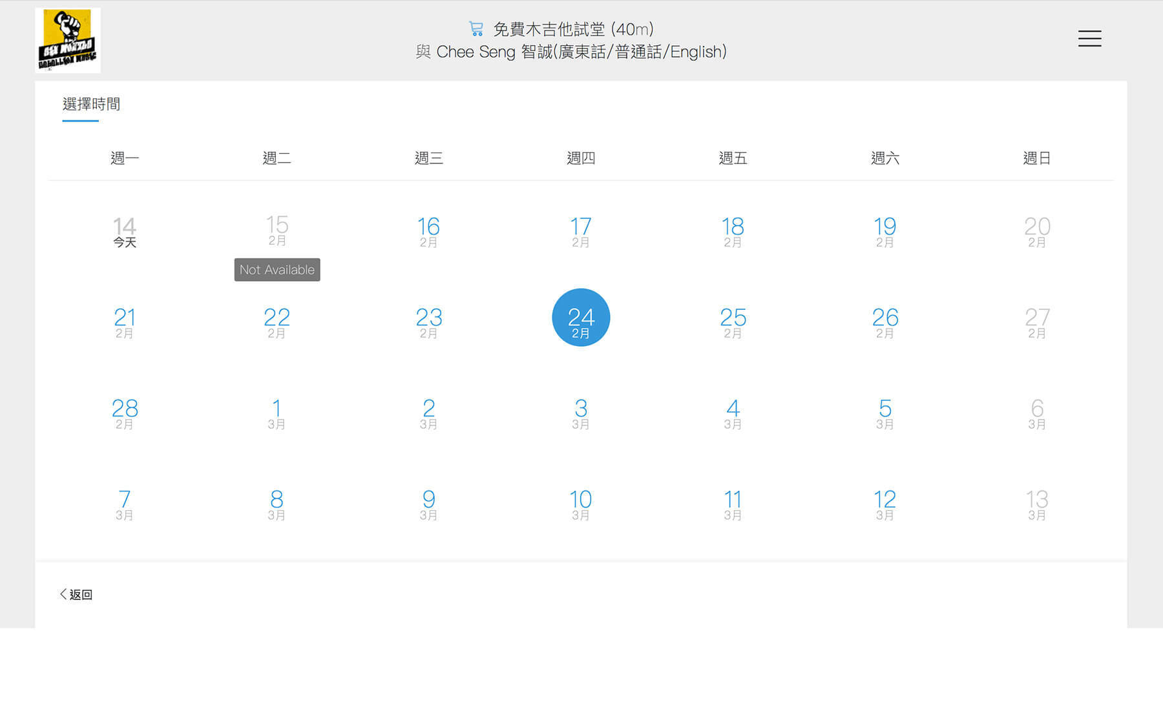Screen dimensions: 1163x707
Task: Select March 10 on the calendar
Action: click(581, 505)
